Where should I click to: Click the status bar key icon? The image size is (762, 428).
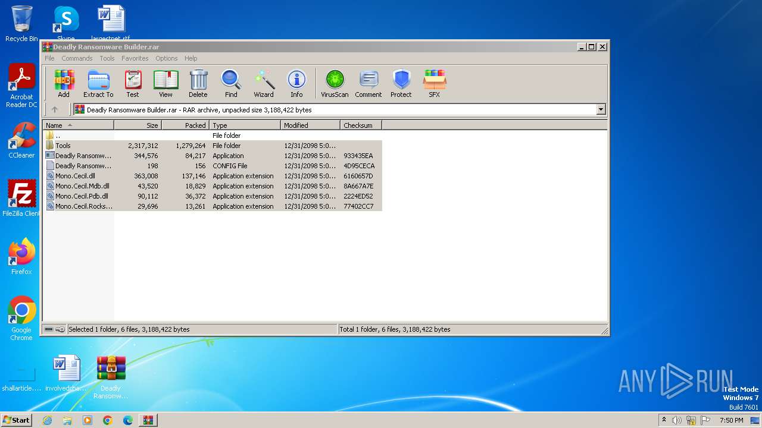(x=60, y=329)
